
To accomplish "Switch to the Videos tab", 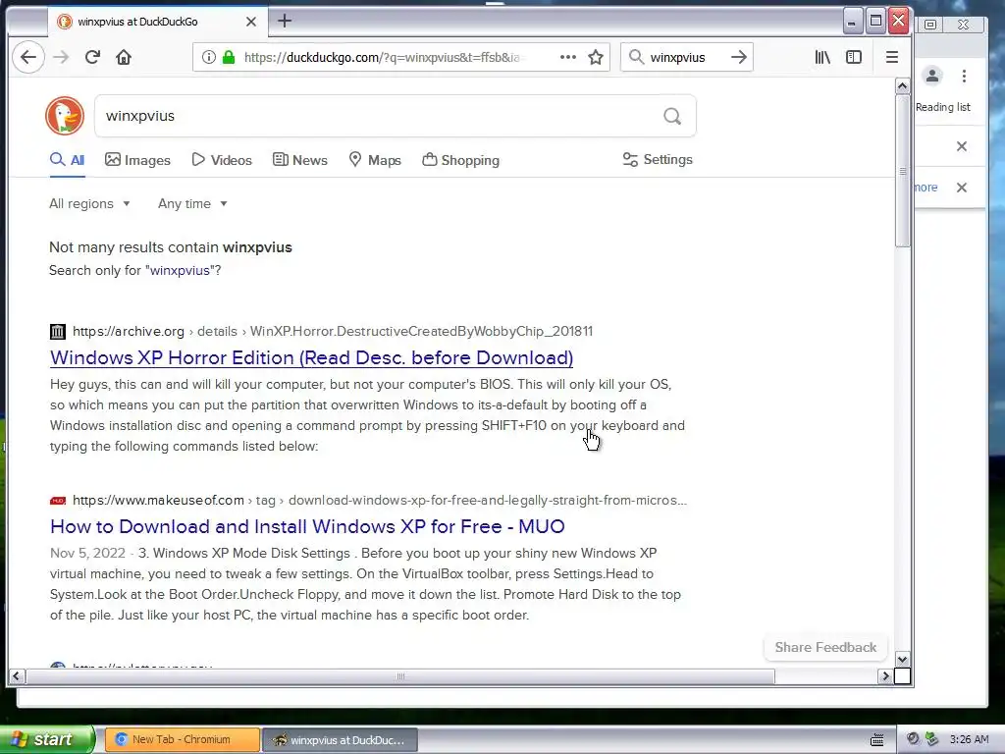I will (222, 160).
